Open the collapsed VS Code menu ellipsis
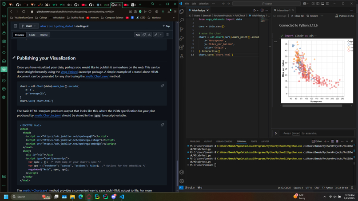Image resolution: width=358 pixels, height=201 pixels. (x=214, y=4)
